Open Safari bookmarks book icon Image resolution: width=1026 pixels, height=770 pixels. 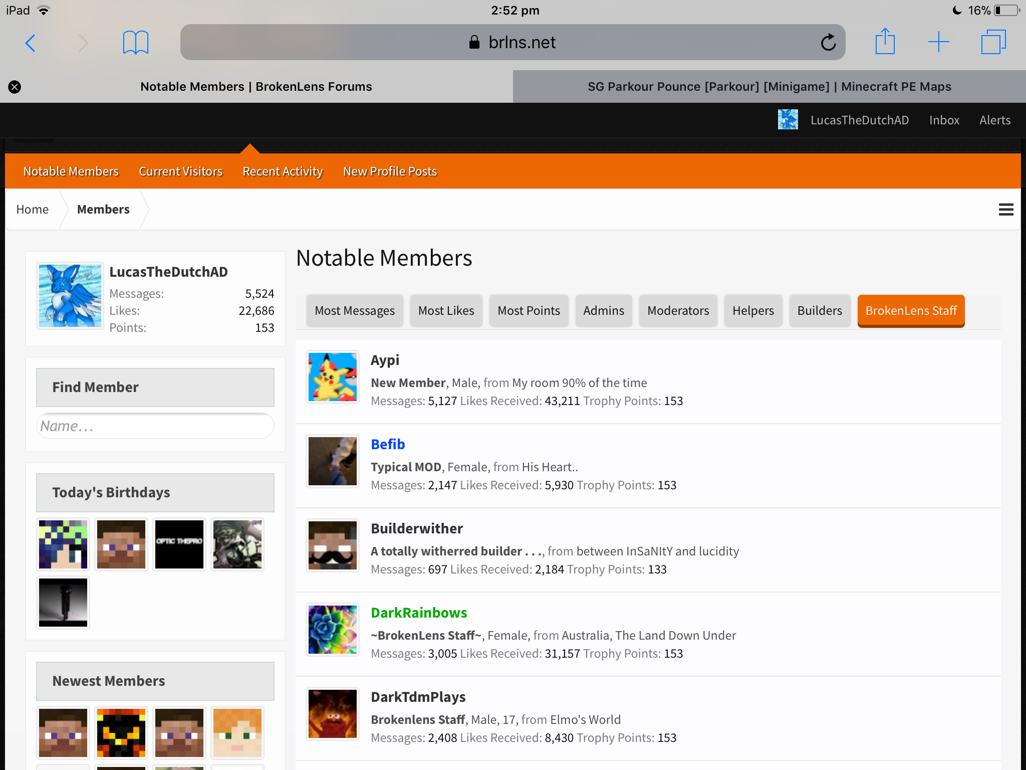pos(135,43)
